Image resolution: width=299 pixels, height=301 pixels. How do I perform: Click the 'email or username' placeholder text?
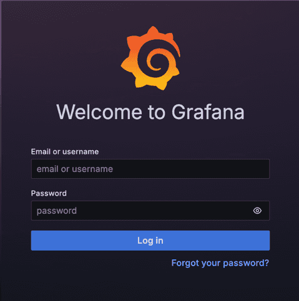click(75, 169)
